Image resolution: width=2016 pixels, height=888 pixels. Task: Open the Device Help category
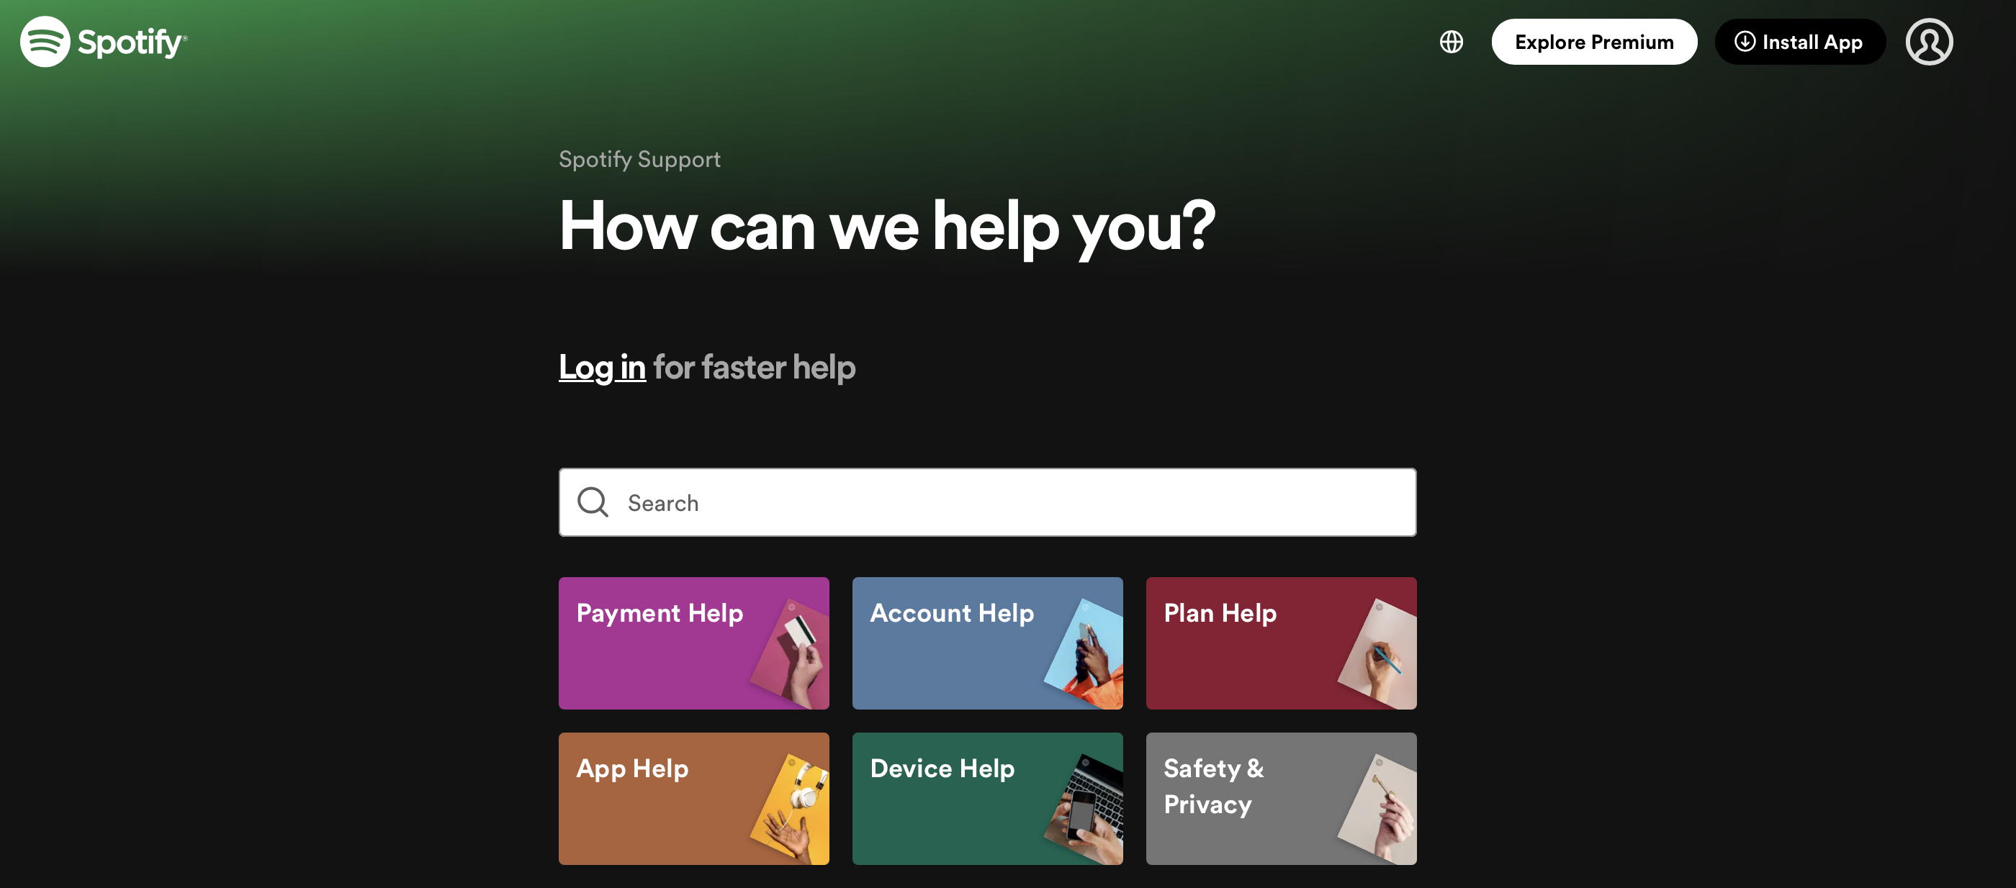(x=987, y=798)
